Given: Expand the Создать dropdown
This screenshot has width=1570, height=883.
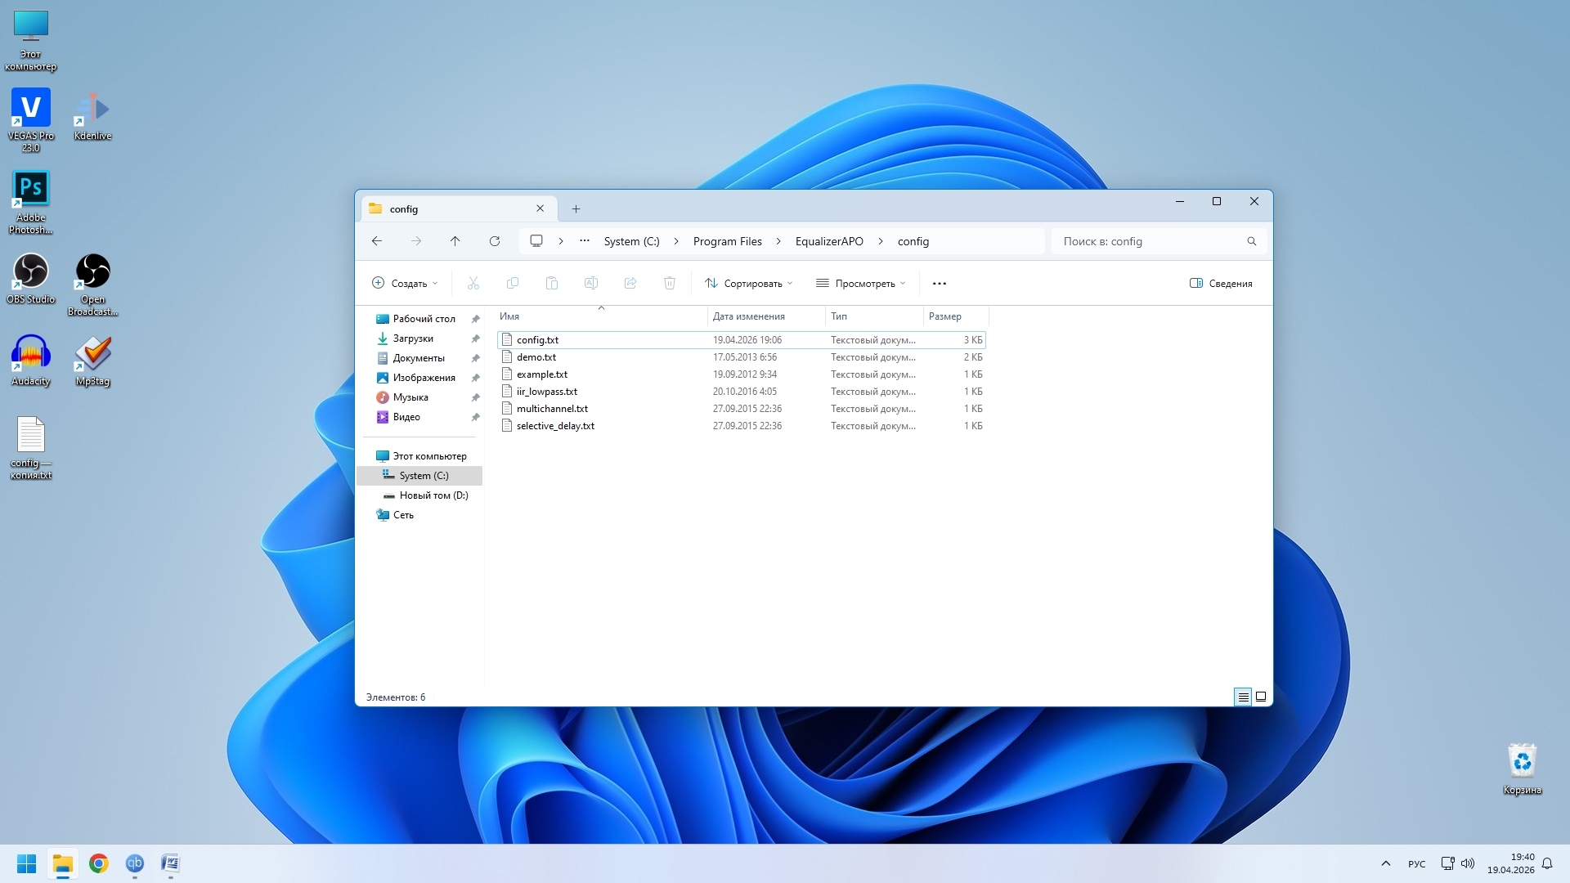Looking at the screenshot, I should pyautogui.click(x=405, y=284).
